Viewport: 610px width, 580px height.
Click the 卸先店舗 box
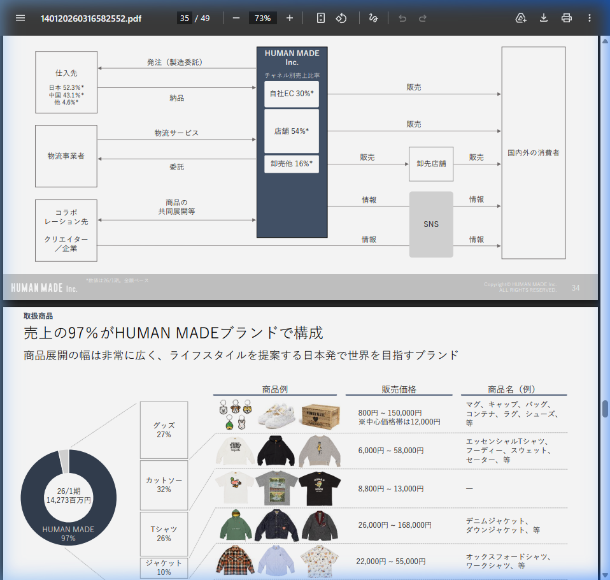pyautogui.click(x=431, y=164)
